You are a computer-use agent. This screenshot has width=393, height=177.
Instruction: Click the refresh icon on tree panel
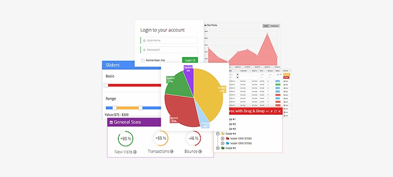276,111
